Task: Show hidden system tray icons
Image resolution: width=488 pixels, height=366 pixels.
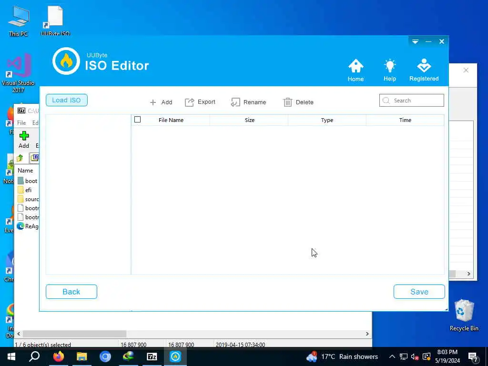Action: (x=392, y=356)
